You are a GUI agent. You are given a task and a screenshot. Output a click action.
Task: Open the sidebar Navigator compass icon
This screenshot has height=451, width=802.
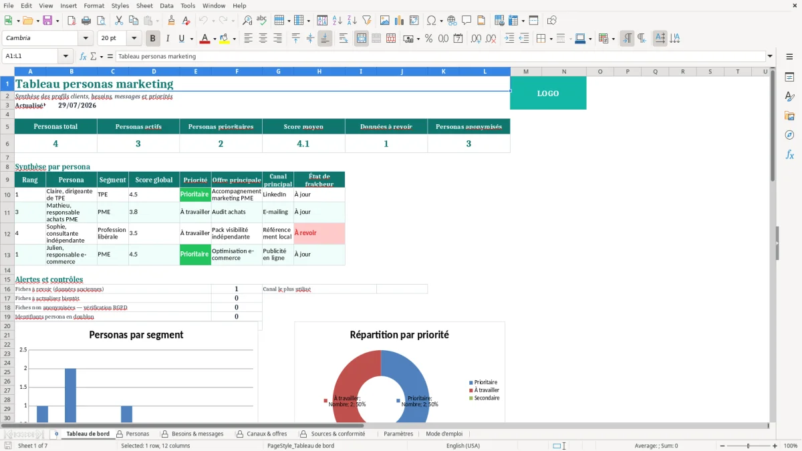pos(789,135)
